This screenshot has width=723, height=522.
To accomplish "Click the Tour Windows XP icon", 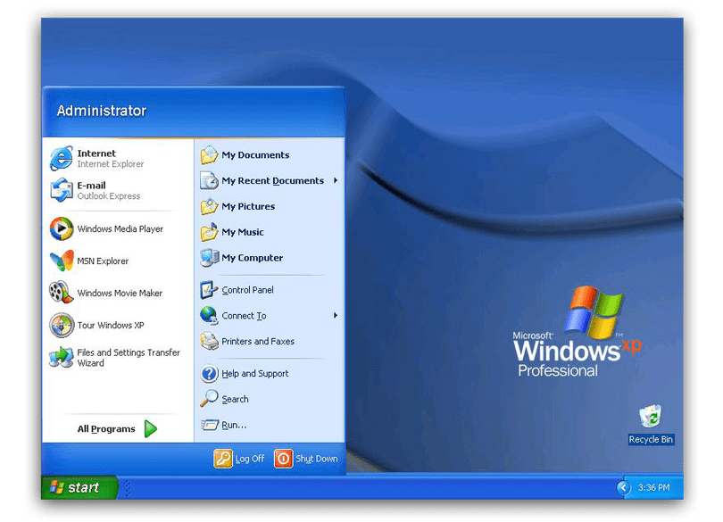I will 62,325.
